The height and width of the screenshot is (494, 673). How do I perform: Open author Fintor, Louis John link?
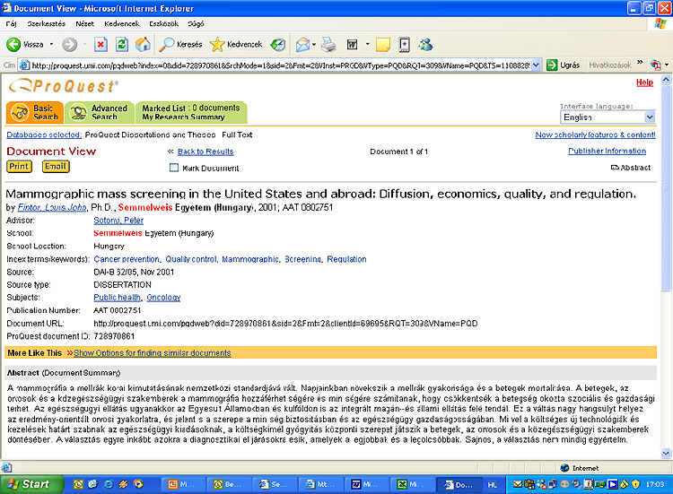tap(52, 207)
